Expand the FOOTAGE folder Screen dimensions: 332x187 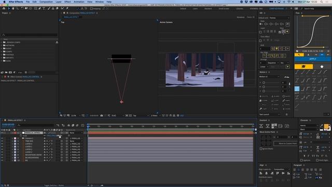[2, 55]
